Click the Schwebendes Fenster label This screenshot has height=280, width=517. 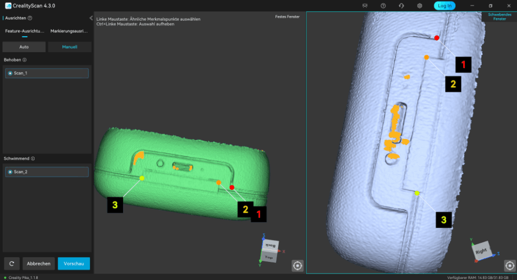pyautogui.click(x=499, y=17)
